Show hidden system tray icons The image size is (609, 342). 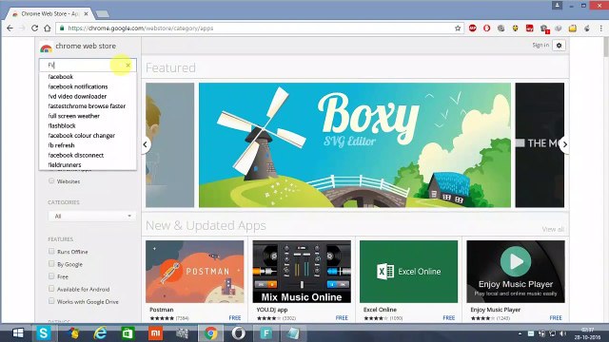pos(521,333)
